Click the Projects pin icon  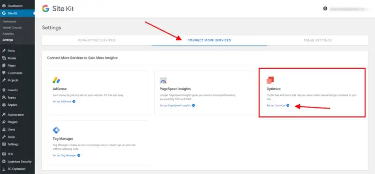pyautogui.click(x=4, y=80)
